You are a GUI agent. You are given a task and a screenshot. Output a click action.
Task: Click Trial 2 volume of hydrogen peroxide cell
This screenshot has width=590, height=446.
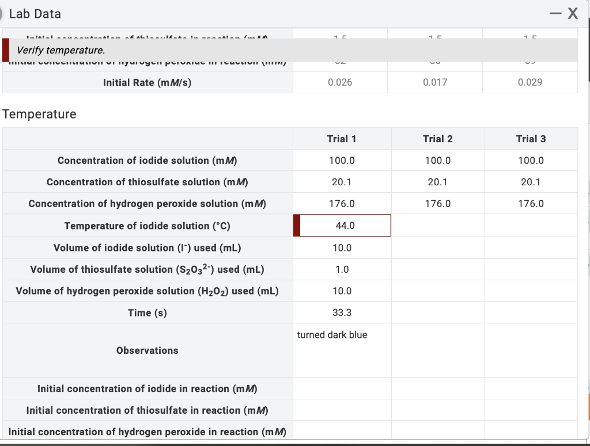pyautogui.click(x=438, y=291)
